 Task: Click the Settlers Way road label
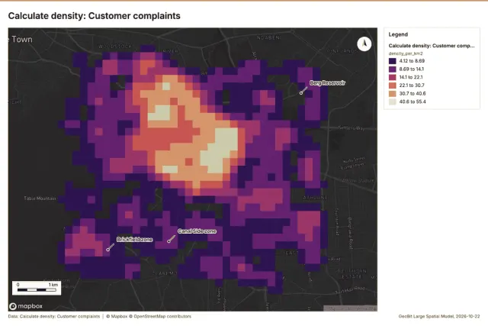(x=351, y=127)
